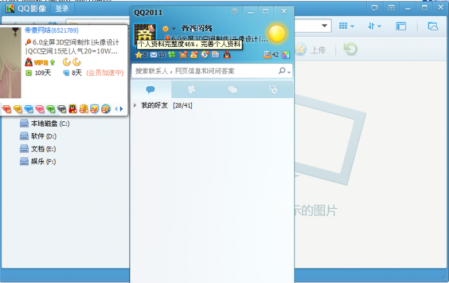Show previous service icons with left arrow
Screen dimensions: 449x283
[116, 109]
